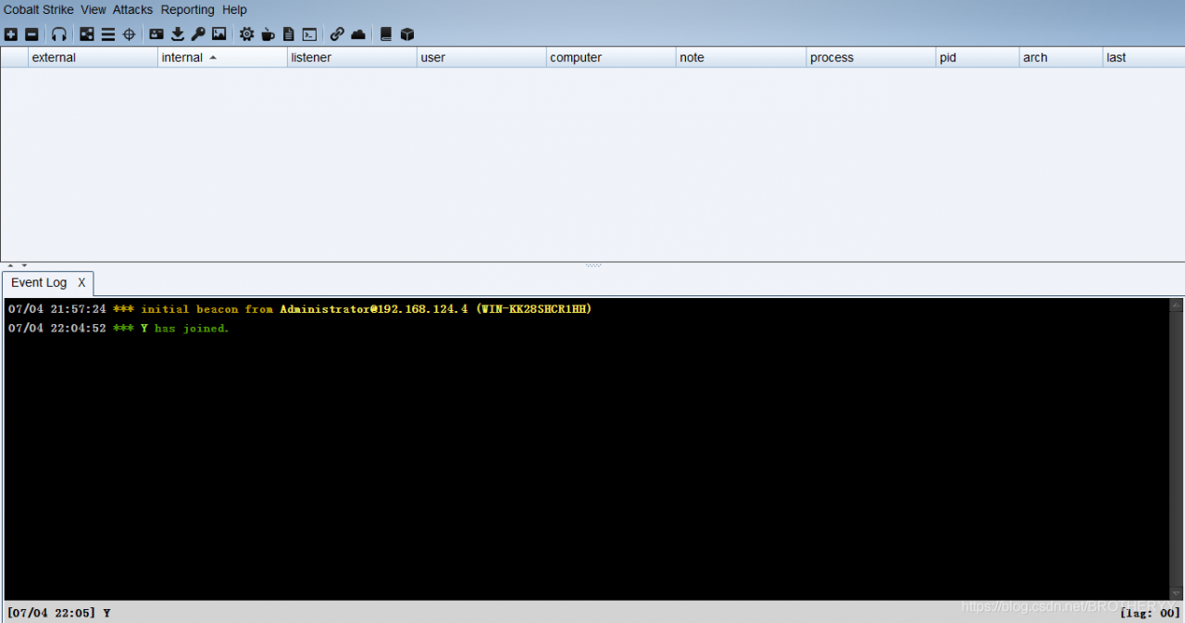Image resolution: width=1185 pixels, height=623 pixels.
Task: Open the Reporting menu
Action: (x=187, y=9)
